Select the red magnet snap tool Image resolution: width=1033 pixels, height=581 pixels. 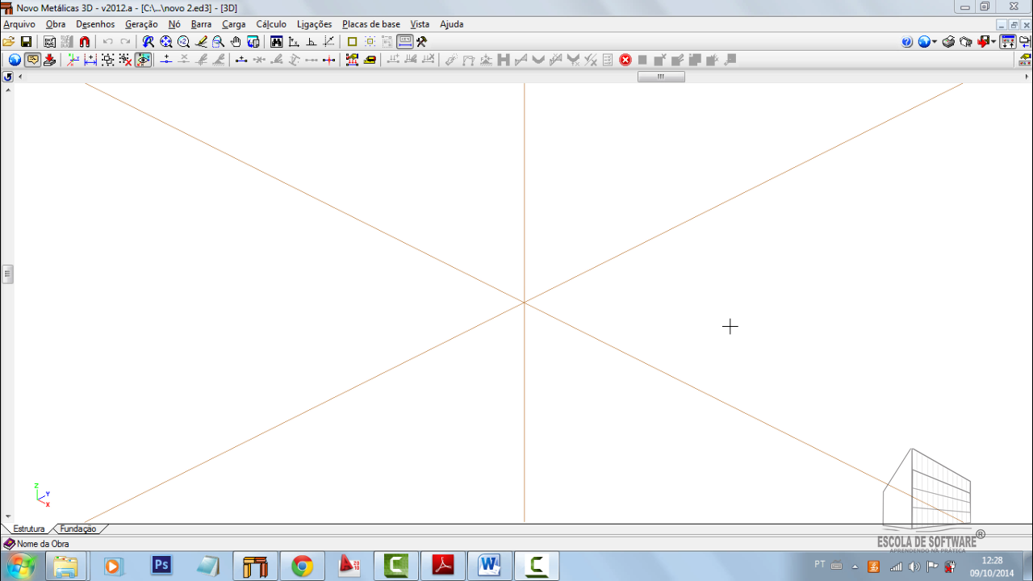85,42
